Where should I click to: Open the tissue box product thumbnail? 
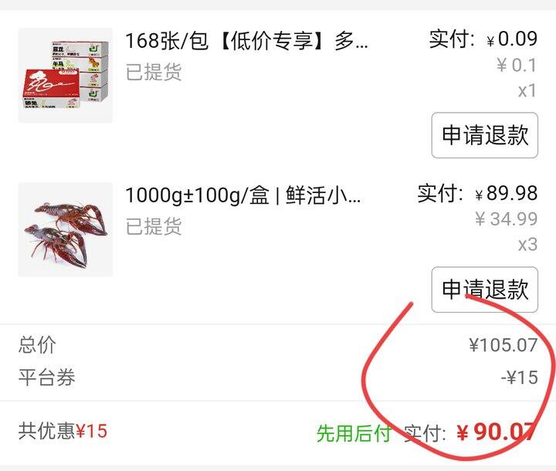pyautogui.click(x=66, y=76)
